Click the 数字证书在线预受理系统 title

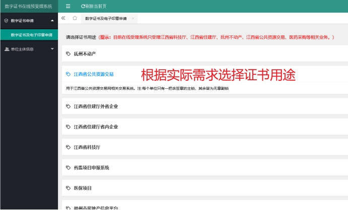[28, 6]
